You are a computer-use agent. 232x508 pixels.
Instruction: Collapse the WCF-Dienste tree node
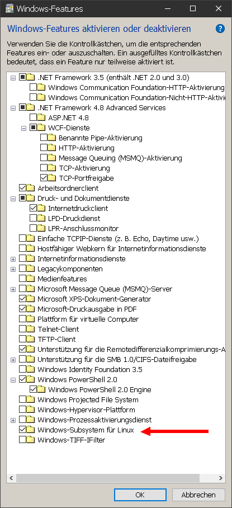[x=23, y=128]
